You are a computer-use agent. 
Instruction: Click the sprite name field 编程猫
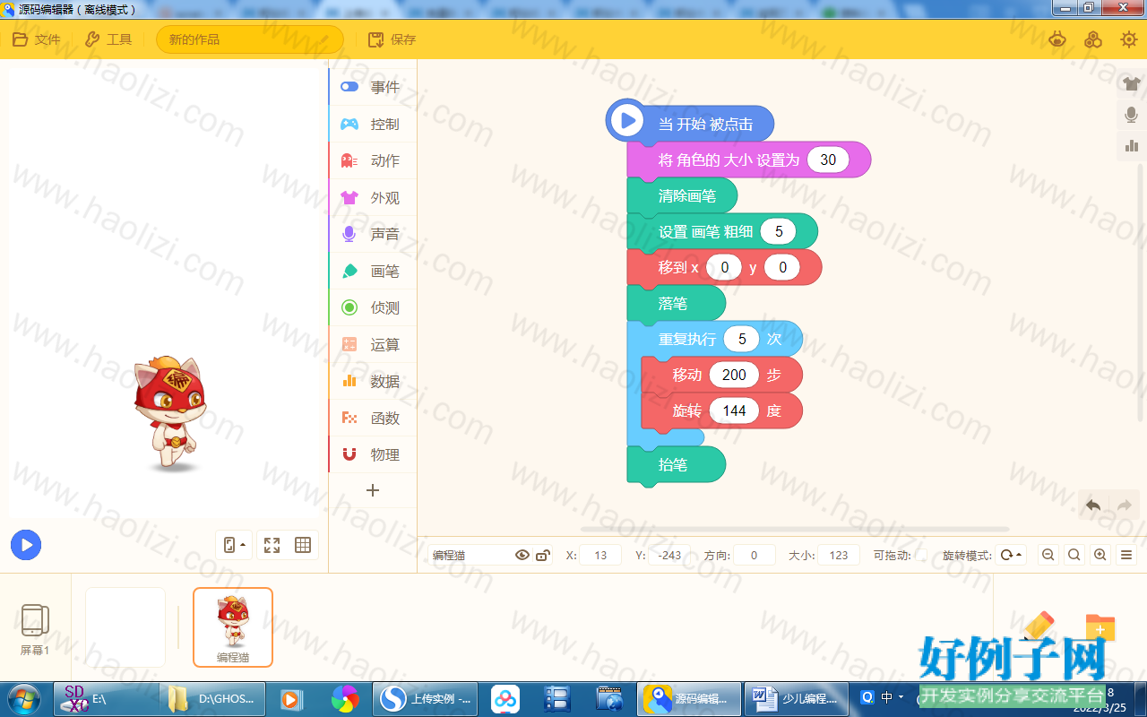coord(470,556)
